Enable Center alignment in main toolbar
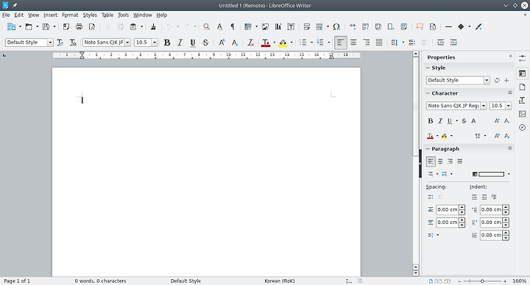530x285 pixels. (353, 43)
